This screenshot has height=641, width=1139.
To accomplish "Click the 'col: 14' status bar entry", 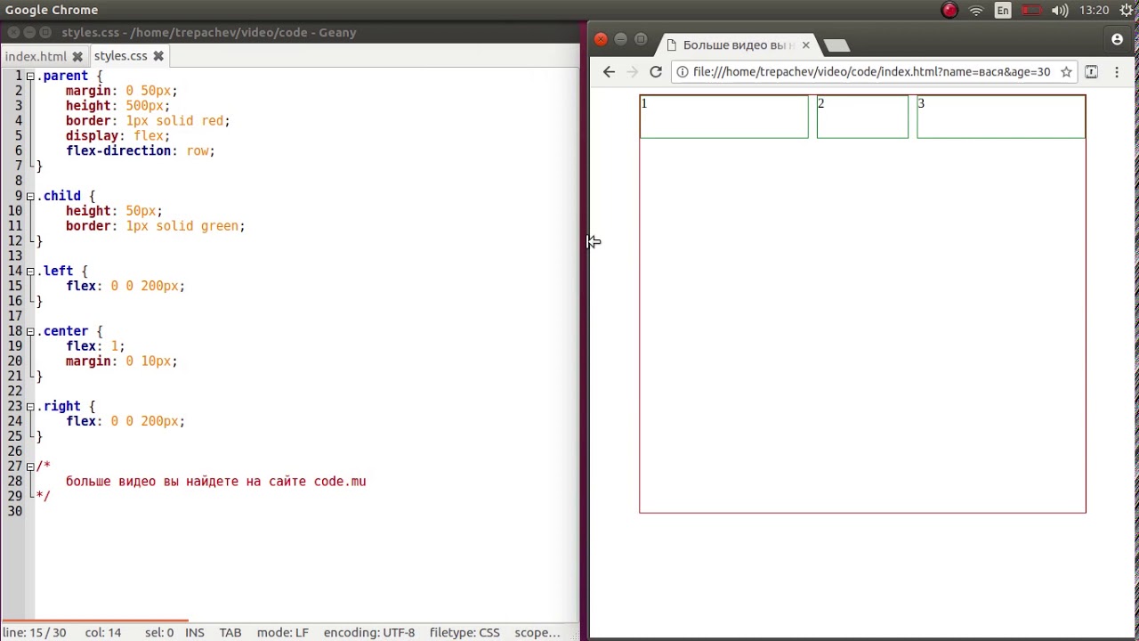I will pos(103,632).
